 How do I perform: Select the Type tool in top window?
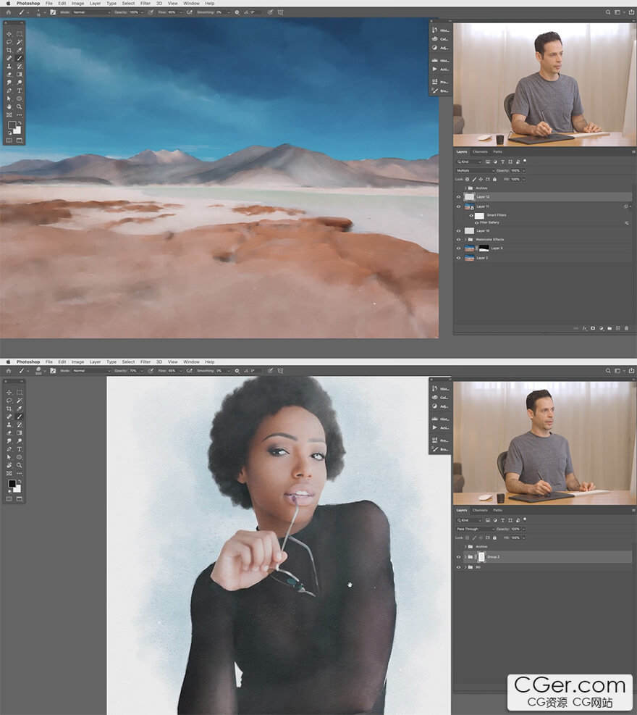tap(20, 91)
